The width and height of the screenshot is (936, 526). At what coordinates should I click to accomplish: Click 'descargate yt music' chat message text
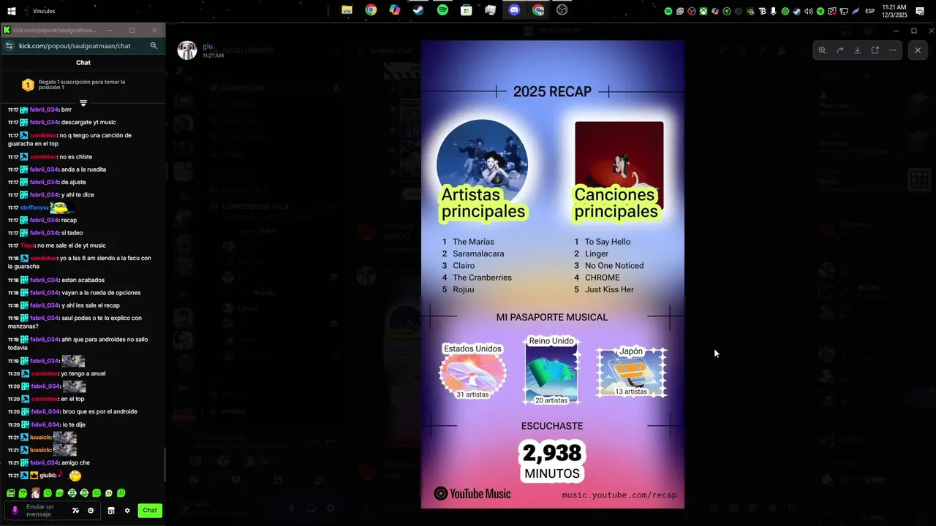[x=88, y=123]
